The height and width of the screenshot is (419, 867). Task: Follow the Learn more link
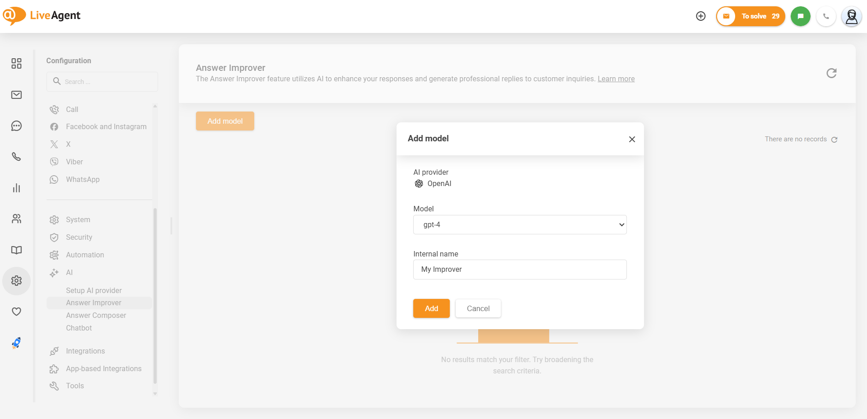(x=616, y=79)
